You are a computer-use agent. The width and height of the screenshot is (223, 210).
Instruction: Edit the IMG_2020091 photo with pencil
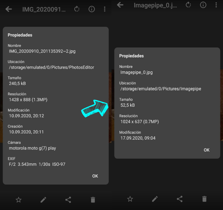pyautogui.click(x=43, y=200)
